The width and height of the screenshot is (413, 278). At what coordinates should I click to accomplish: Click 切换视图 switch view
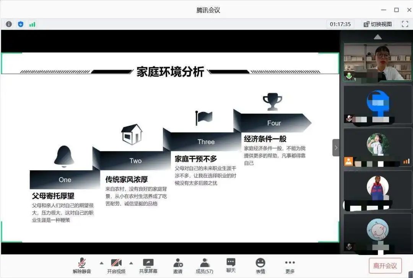[x=378, y=24]
